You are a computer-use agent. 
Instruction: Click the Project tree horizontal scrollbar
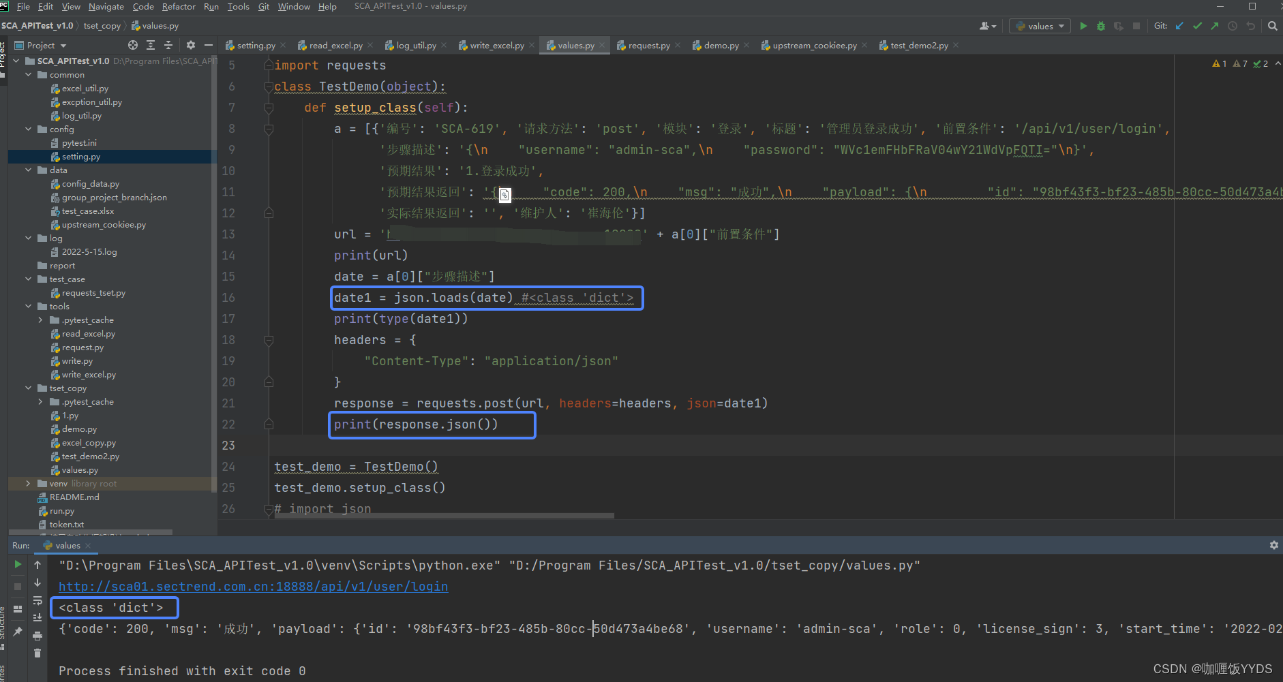pos(90,532)
